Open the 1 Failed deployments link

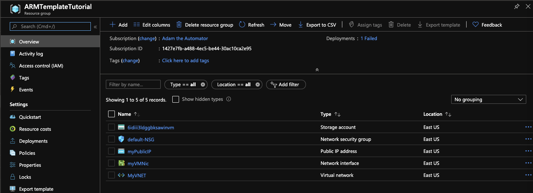pos(369,39)
